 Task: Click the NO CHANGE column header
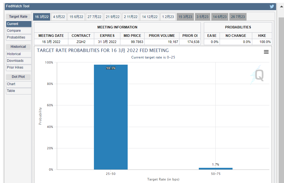(x=236, y=36)
